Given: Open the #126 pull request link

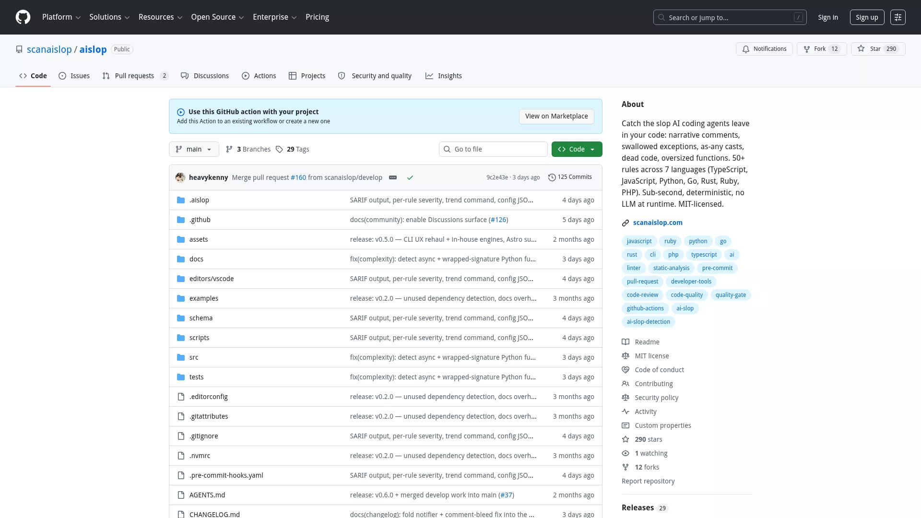Looking at the screenshot, I should (498, 220).
